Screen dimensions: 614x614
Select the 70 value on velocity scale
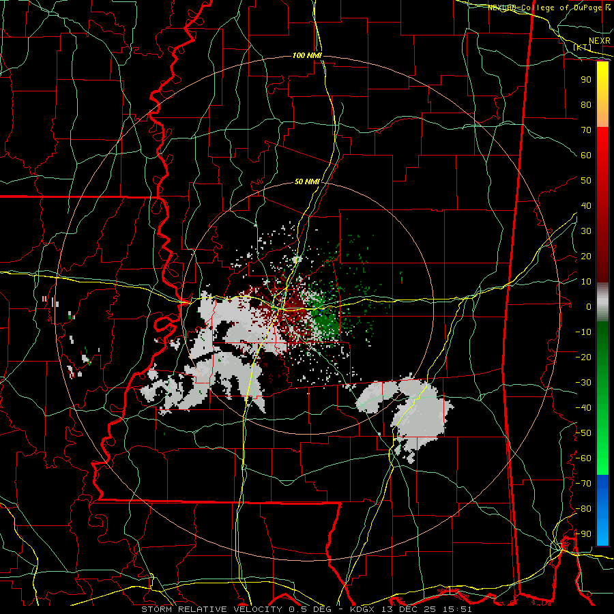pyautogui.click(x=586, y=130)
